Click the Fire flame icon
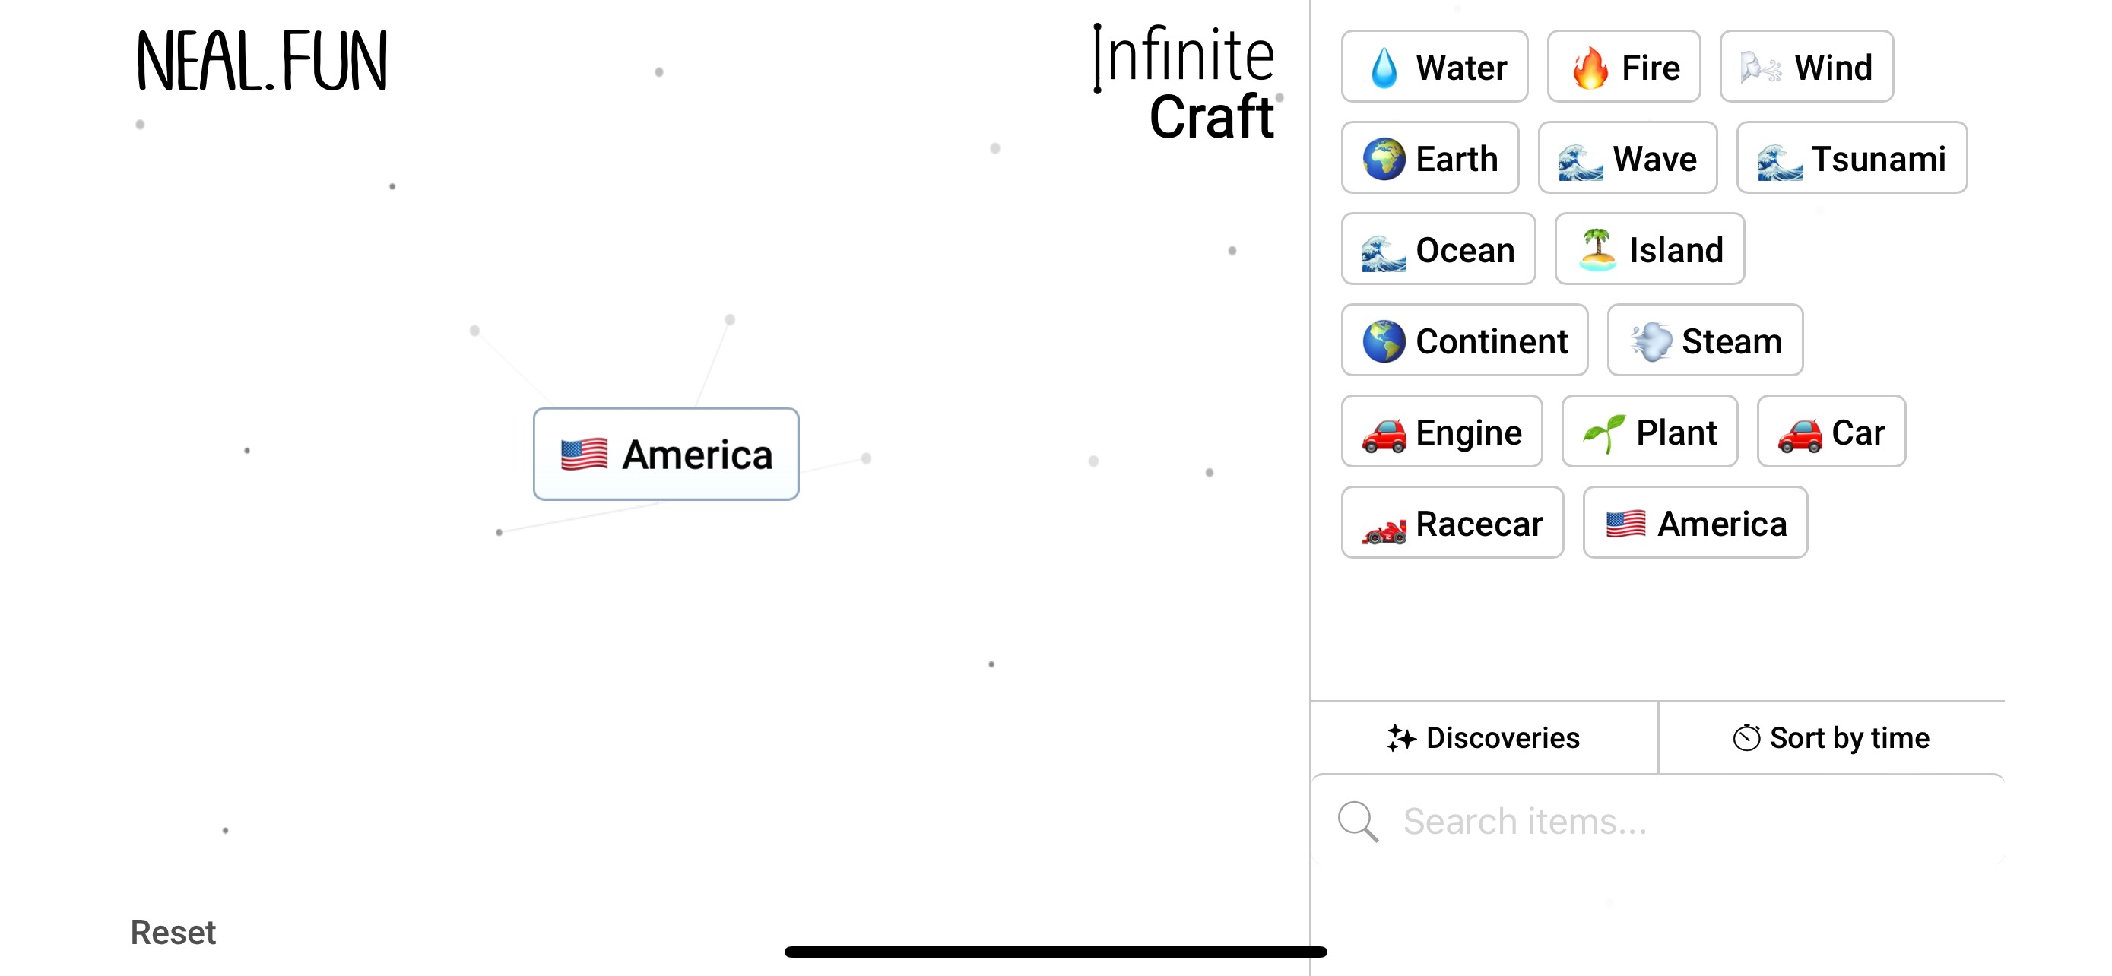Viewport: 2112px width, 976px height. coord(1590,67)
